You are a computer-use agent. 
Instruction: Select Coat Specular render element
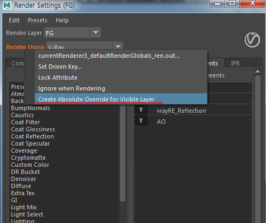point(31,143)
